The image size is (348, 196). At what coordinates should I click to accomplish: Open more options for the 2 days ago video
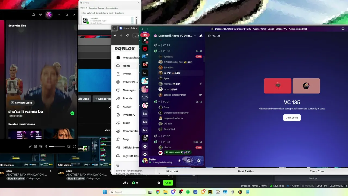click(51, 171)
